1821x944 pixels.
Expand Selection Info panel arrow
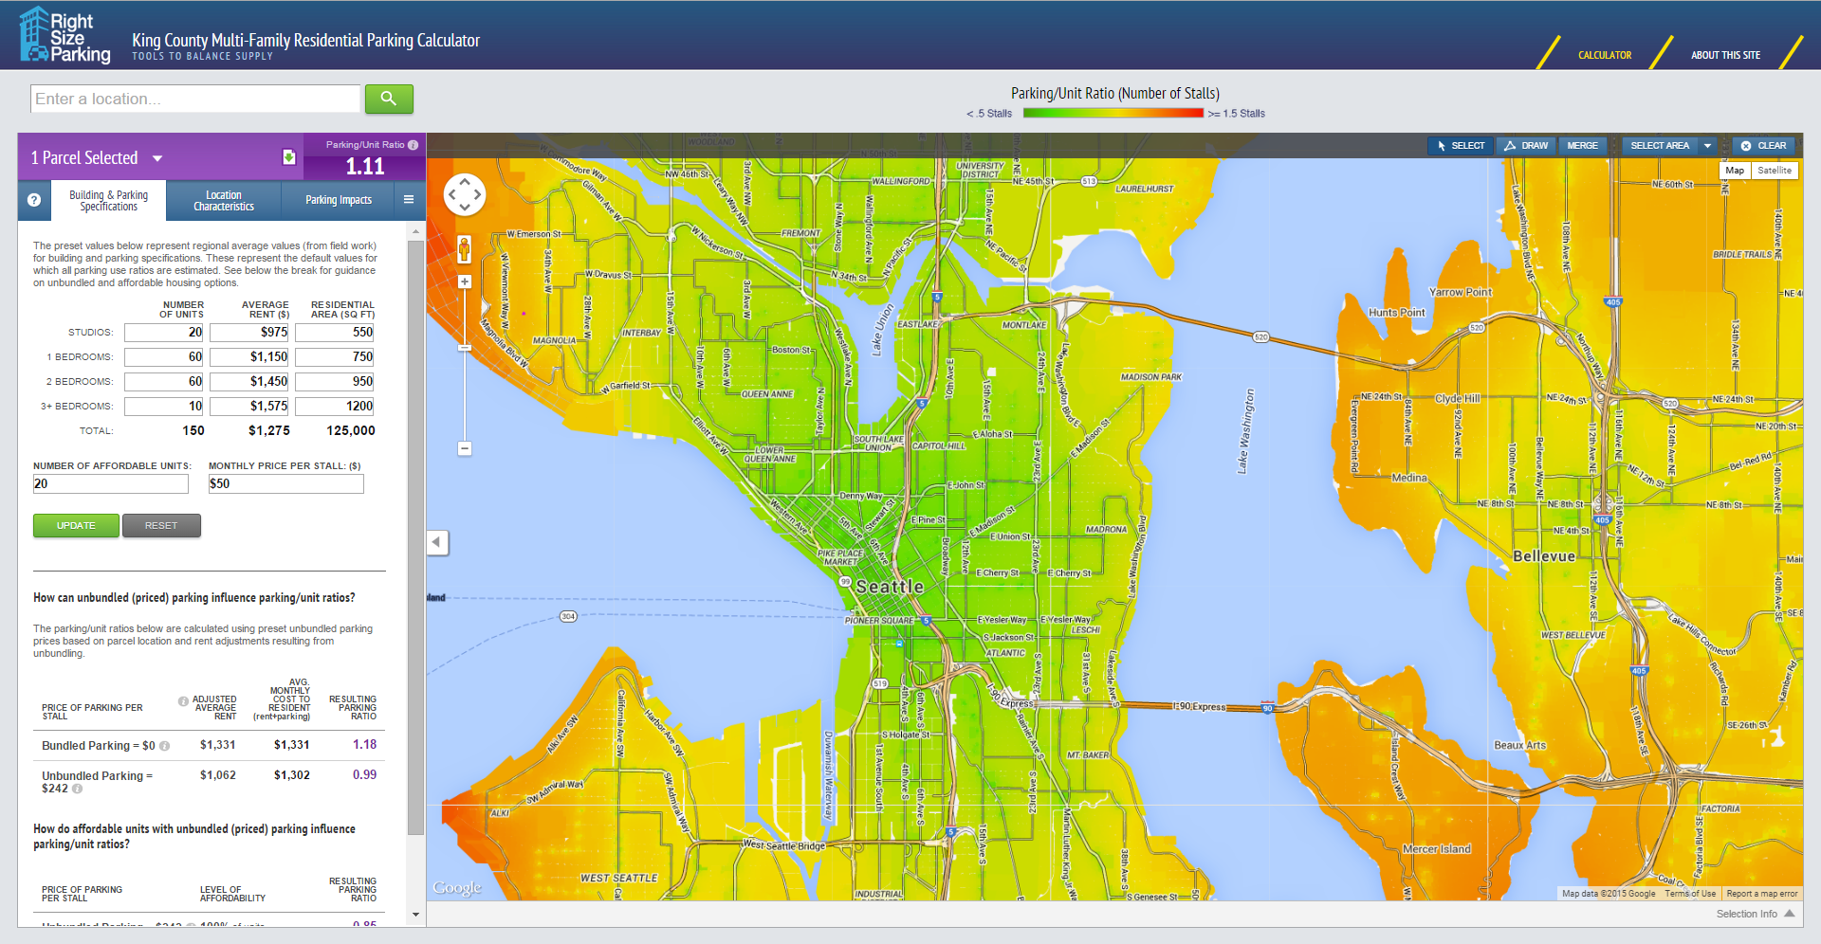coord(1790,914)
